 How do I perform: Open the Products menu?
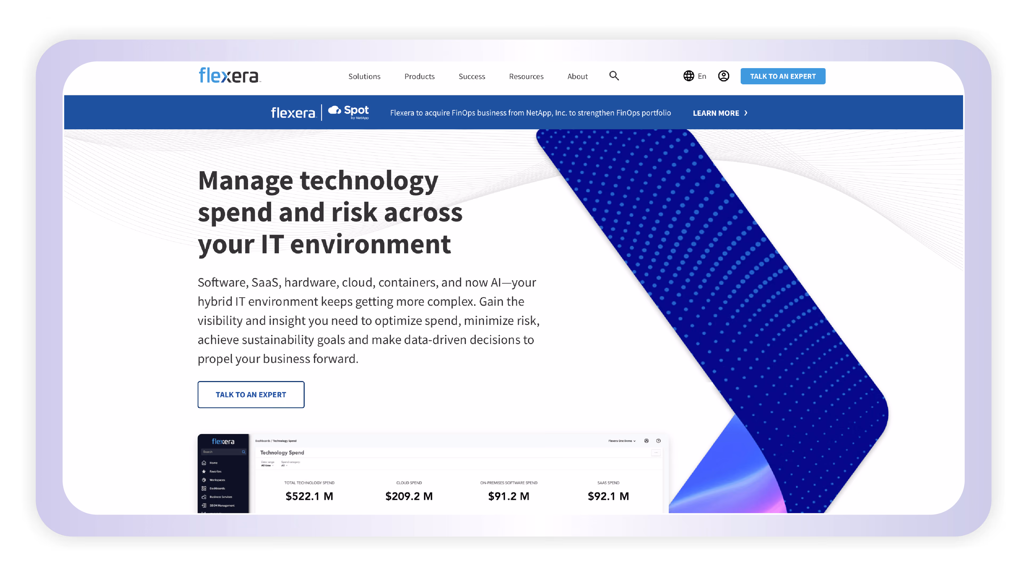tap(419, 76)
